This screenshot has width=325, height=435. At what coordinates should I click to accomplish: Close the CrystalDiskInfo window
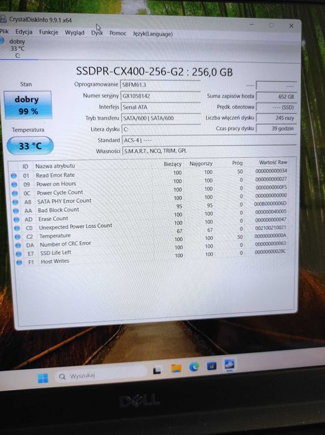click(291, 26)
